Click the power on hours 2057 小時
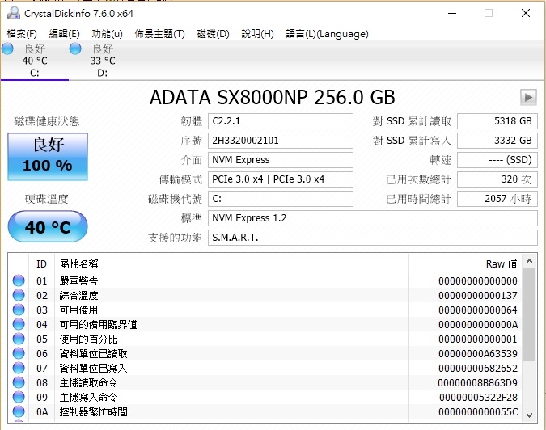The image size is (546, 430). pyautogui.click(x=497, y=199)
